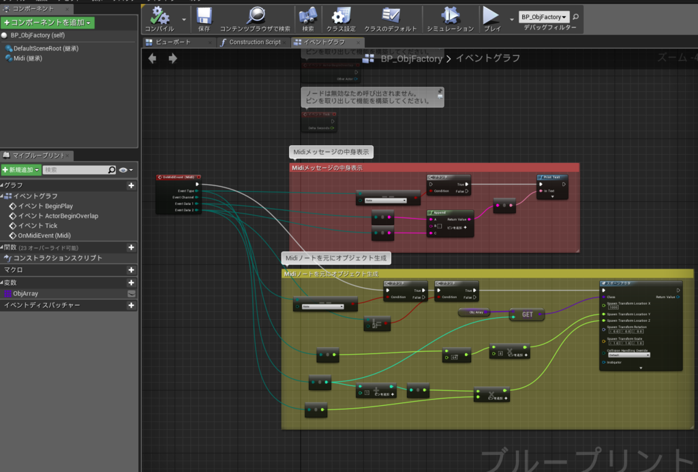Click the Midiノートを元にオブジェクト生成 comment header
The width and height of the screenshot is (698, 472).
[487, 274]
